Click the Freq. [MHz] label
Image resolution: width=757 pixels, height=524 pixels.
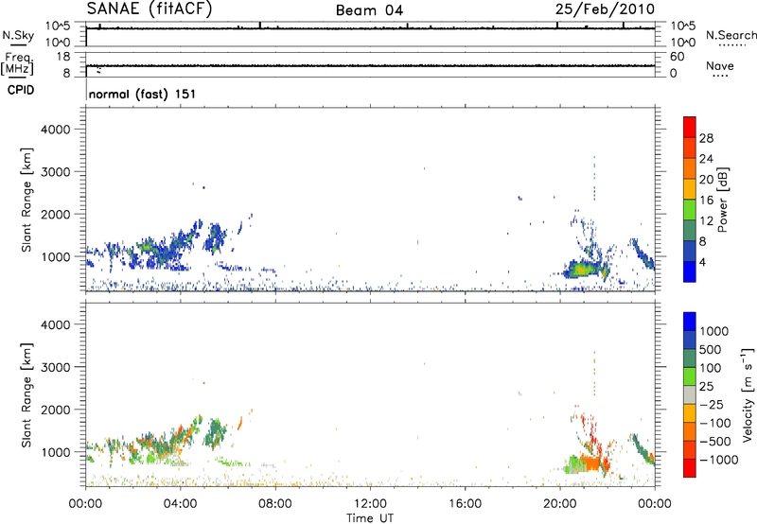(17, 64)
